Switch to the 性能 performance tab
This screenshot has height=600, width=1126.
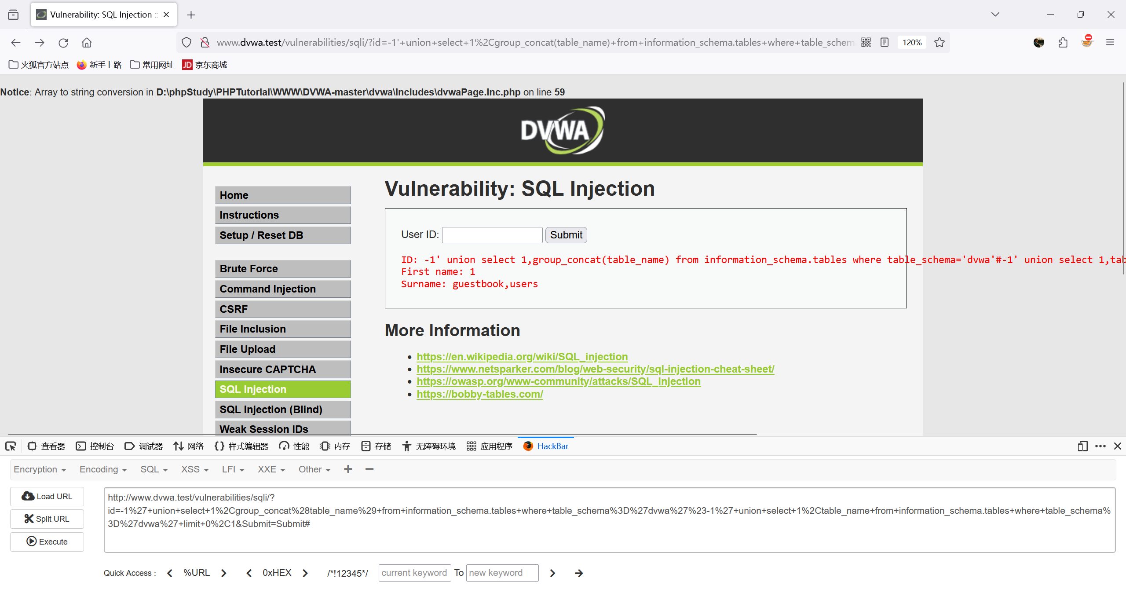(x=294, y=446)
